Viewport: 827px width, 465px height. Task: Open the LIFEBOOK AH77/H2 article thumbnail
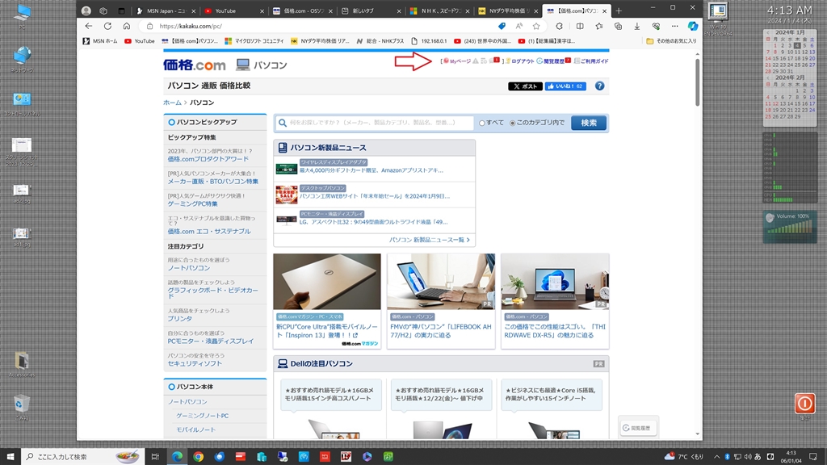(x=441, y=282)
